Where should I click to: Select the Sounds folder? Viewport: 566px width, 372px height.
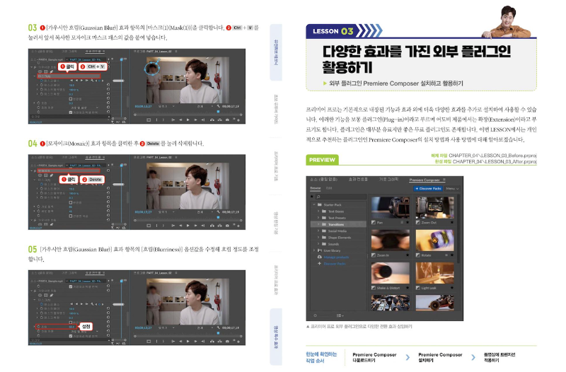click(x=333, y=244)
